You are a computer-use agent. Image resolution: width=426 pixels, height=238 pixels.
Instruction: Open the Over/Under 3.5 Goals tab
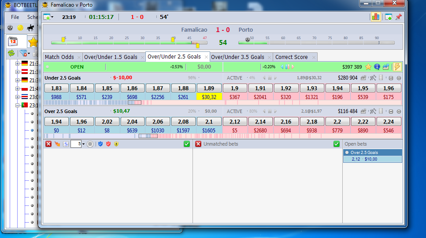pyautogui.click(x=237, y=57)
